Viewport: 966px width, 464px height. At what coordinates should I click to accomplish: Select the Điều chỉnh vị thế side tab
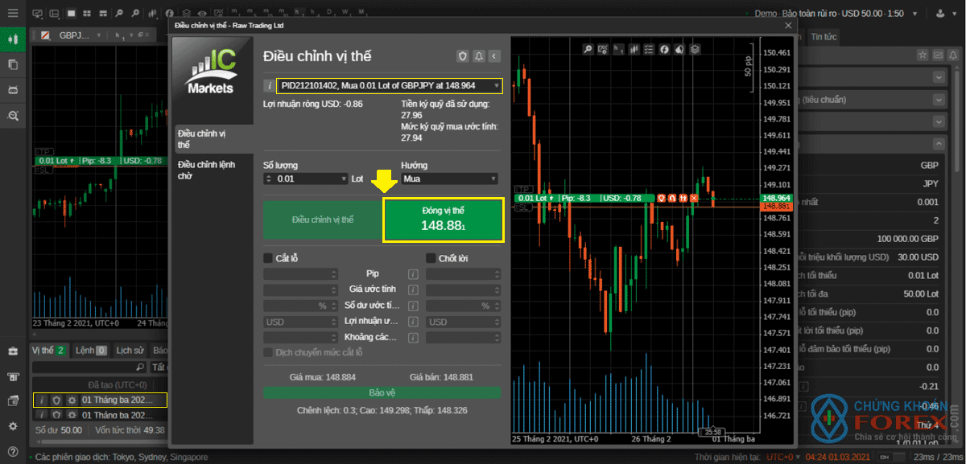(x=213, y=138)
